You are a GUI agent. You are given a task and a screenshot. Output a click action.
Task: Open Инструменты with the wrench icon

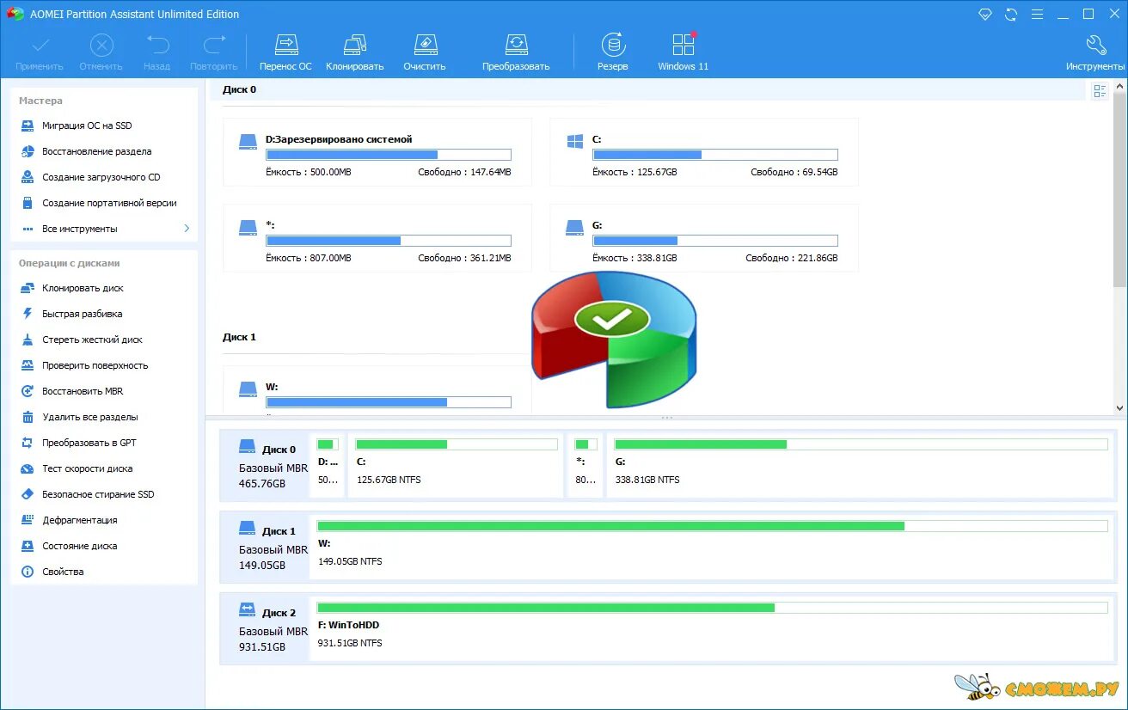(1096, 50)
